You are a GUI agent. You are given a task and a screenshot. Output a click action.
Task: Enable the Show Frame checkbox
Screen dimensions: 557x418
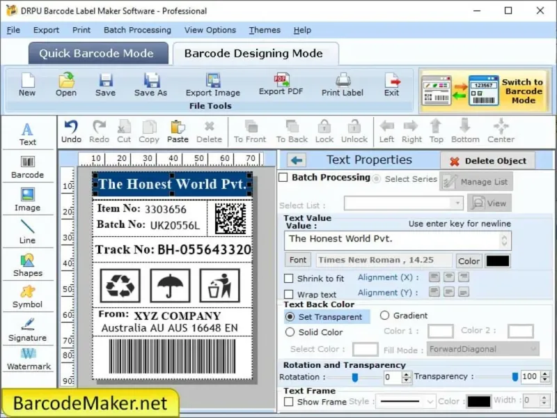point(289,402)
